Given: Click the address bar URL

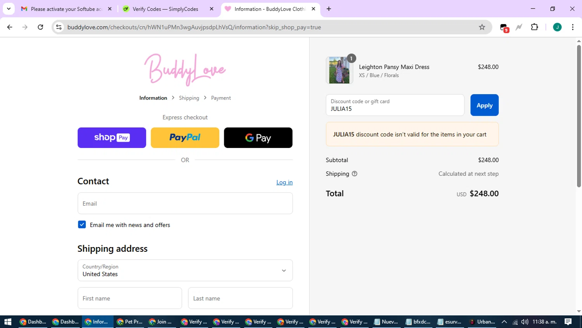Looking at the screenshot, I should (194, 27).
